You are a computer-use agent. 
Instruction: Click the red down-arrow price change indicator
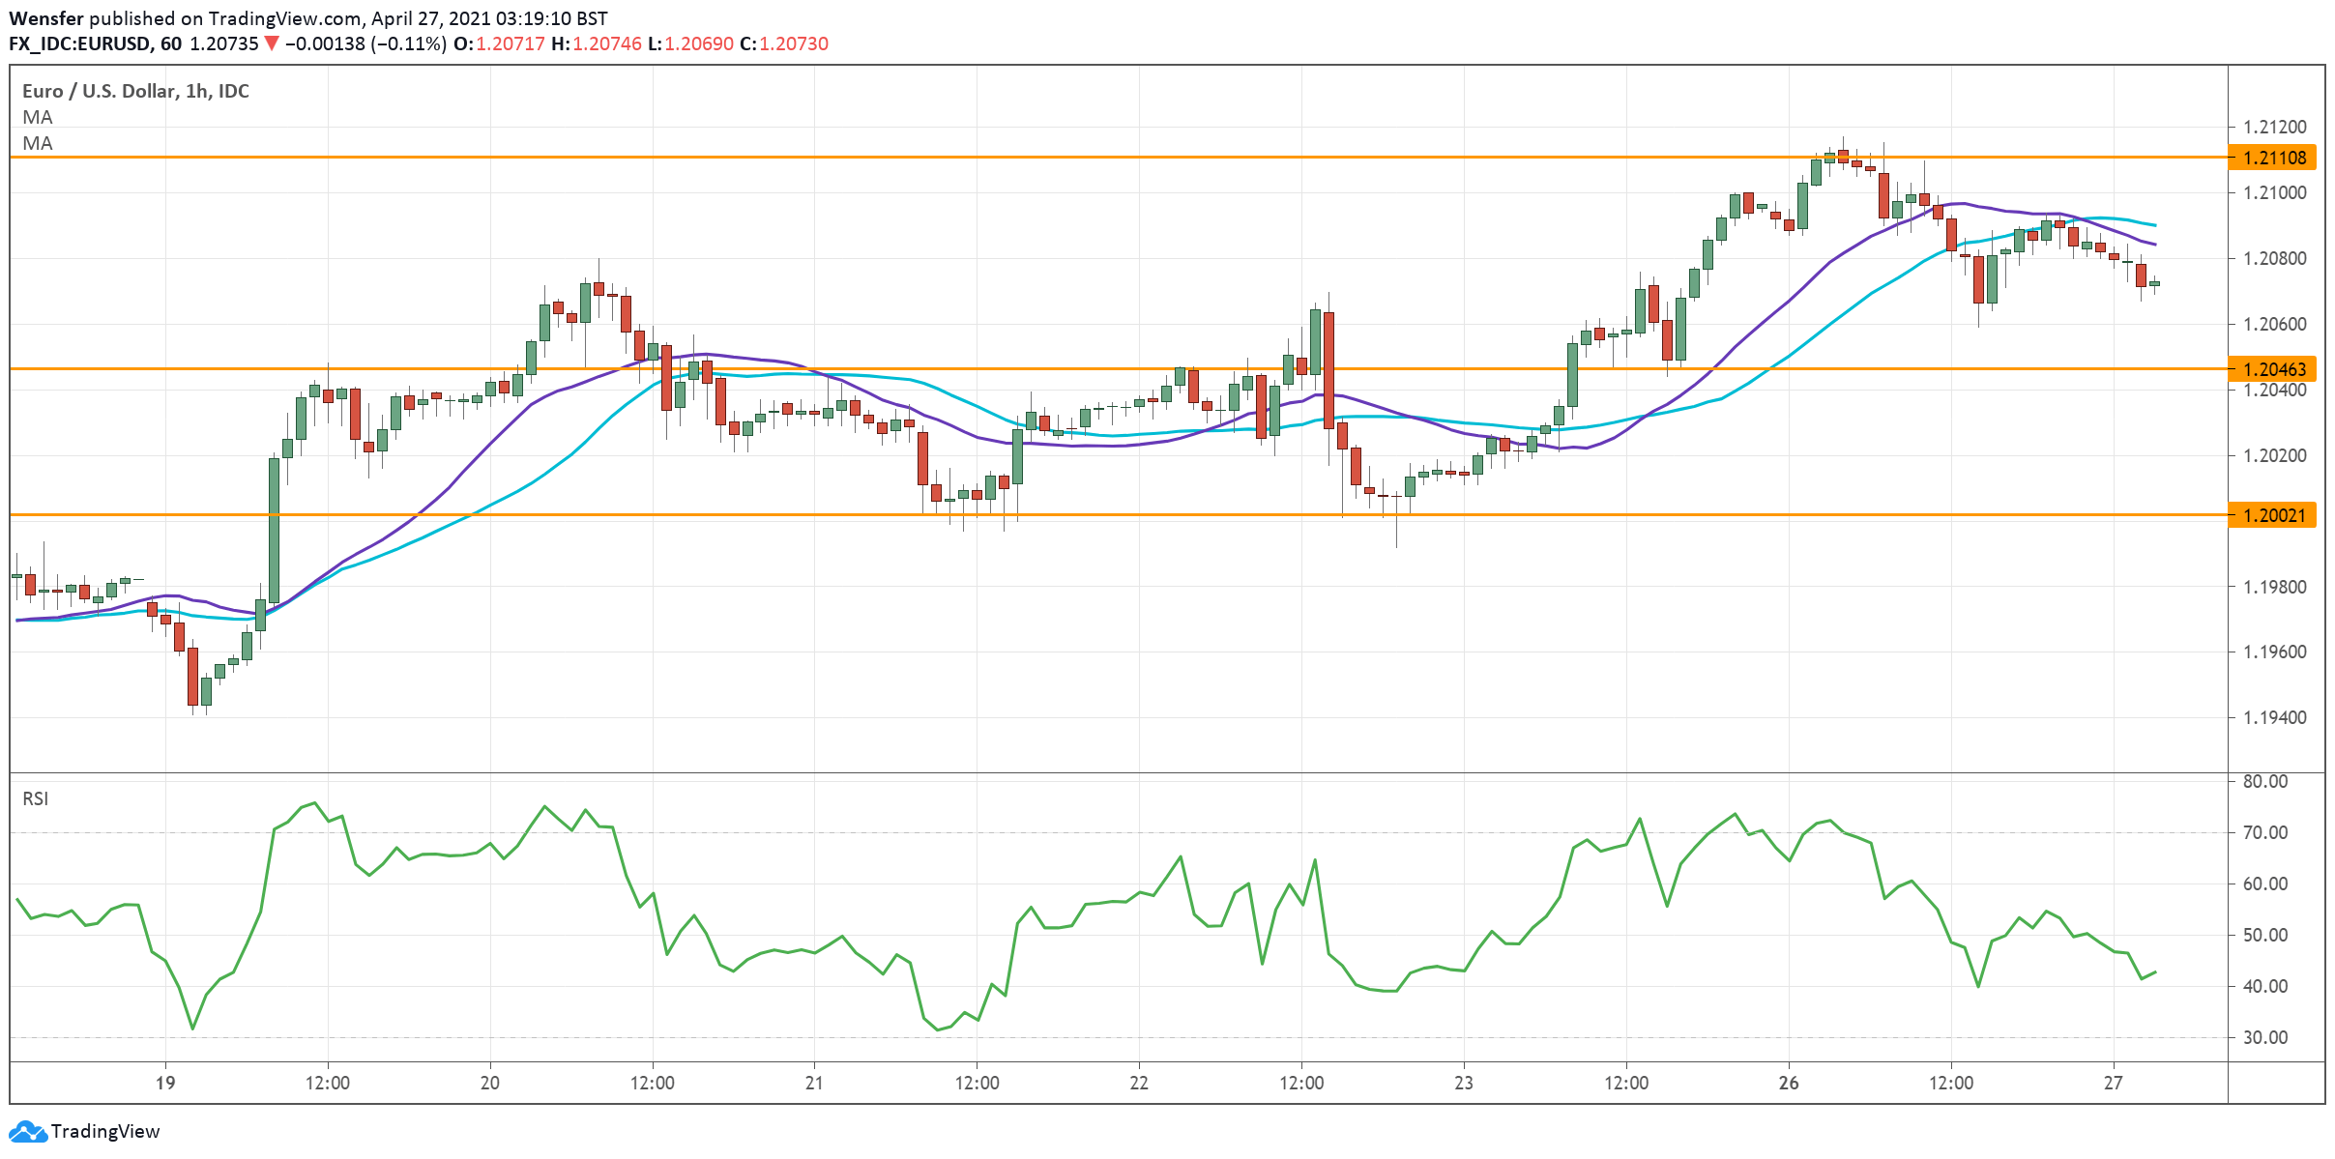pyautogui.click(x=272, y=43)
